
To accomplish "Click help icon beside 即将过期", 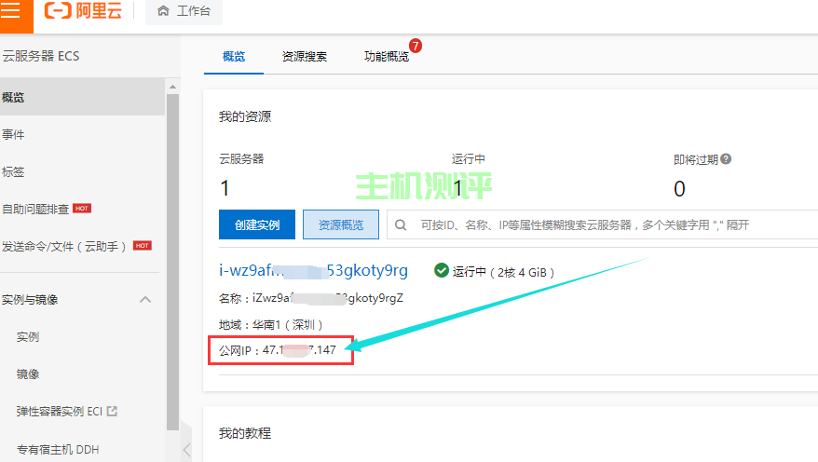I will [x=726, y=159].
